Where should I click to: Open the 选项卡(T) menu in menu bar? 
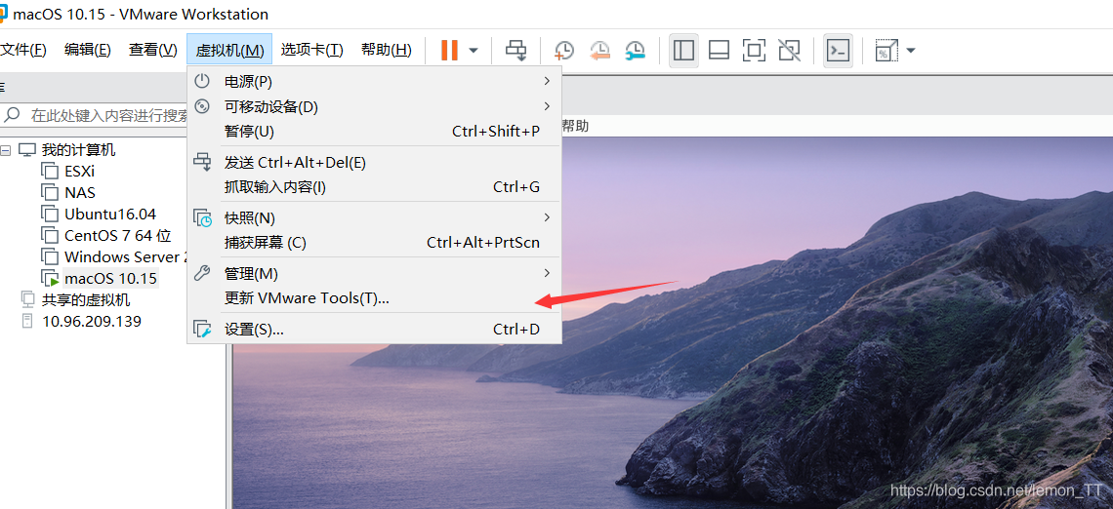pyautogui.click(x=311, y=50)
